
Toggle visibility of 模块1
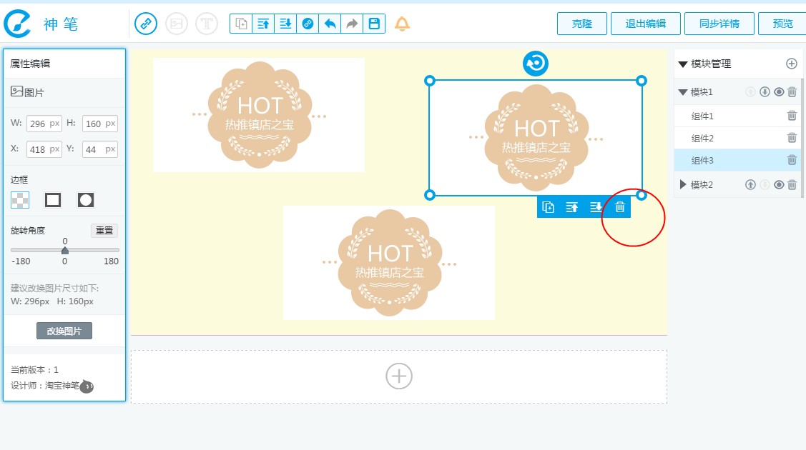[779, 92]
